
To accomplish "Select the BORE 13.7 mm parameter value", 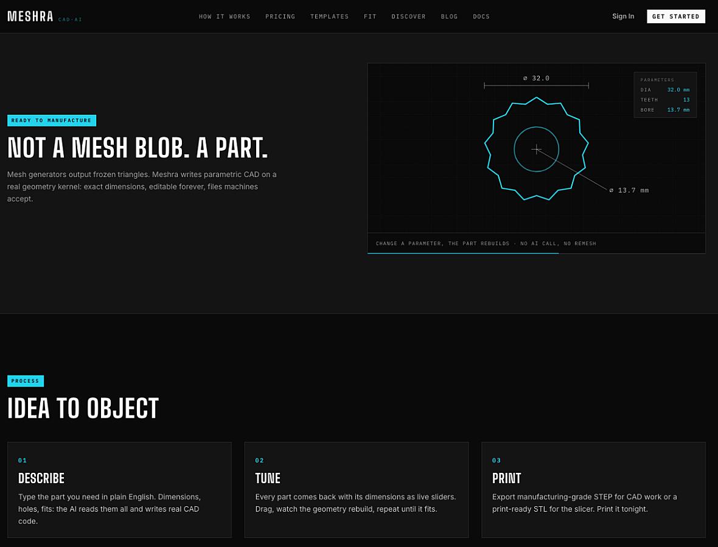I will pos(678,110).
